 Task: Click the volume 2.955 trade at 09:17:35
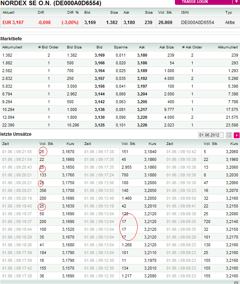tap(126, 168)
